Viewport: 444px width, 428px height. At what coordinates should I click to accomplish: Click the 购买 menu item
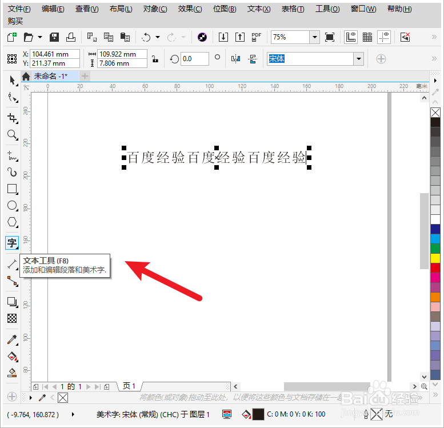tap(15, 21)
